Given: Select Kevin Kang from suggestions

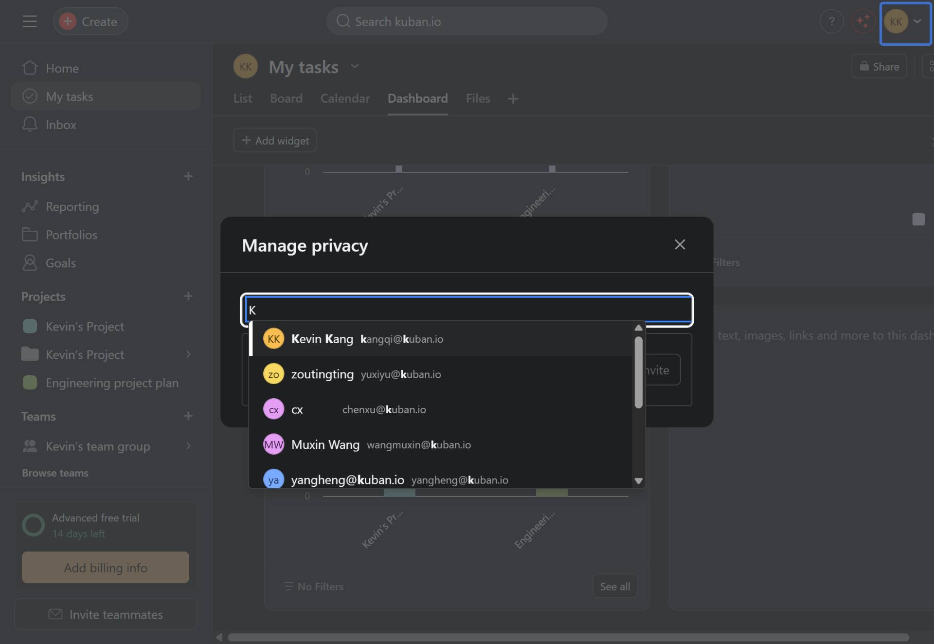Looking at the screenshot, I should tap(440, 339).
